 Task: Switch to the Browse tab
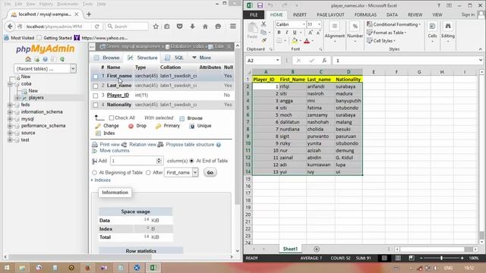tap(107, 58)
